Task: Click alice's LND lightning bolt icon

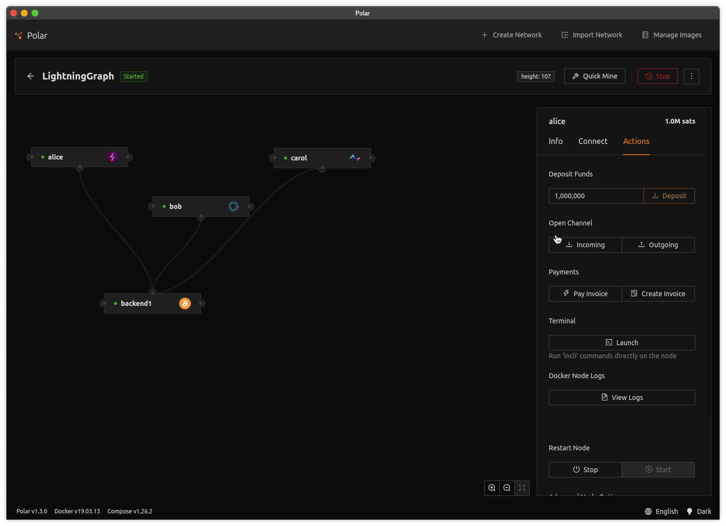Action: click(112, 157)
